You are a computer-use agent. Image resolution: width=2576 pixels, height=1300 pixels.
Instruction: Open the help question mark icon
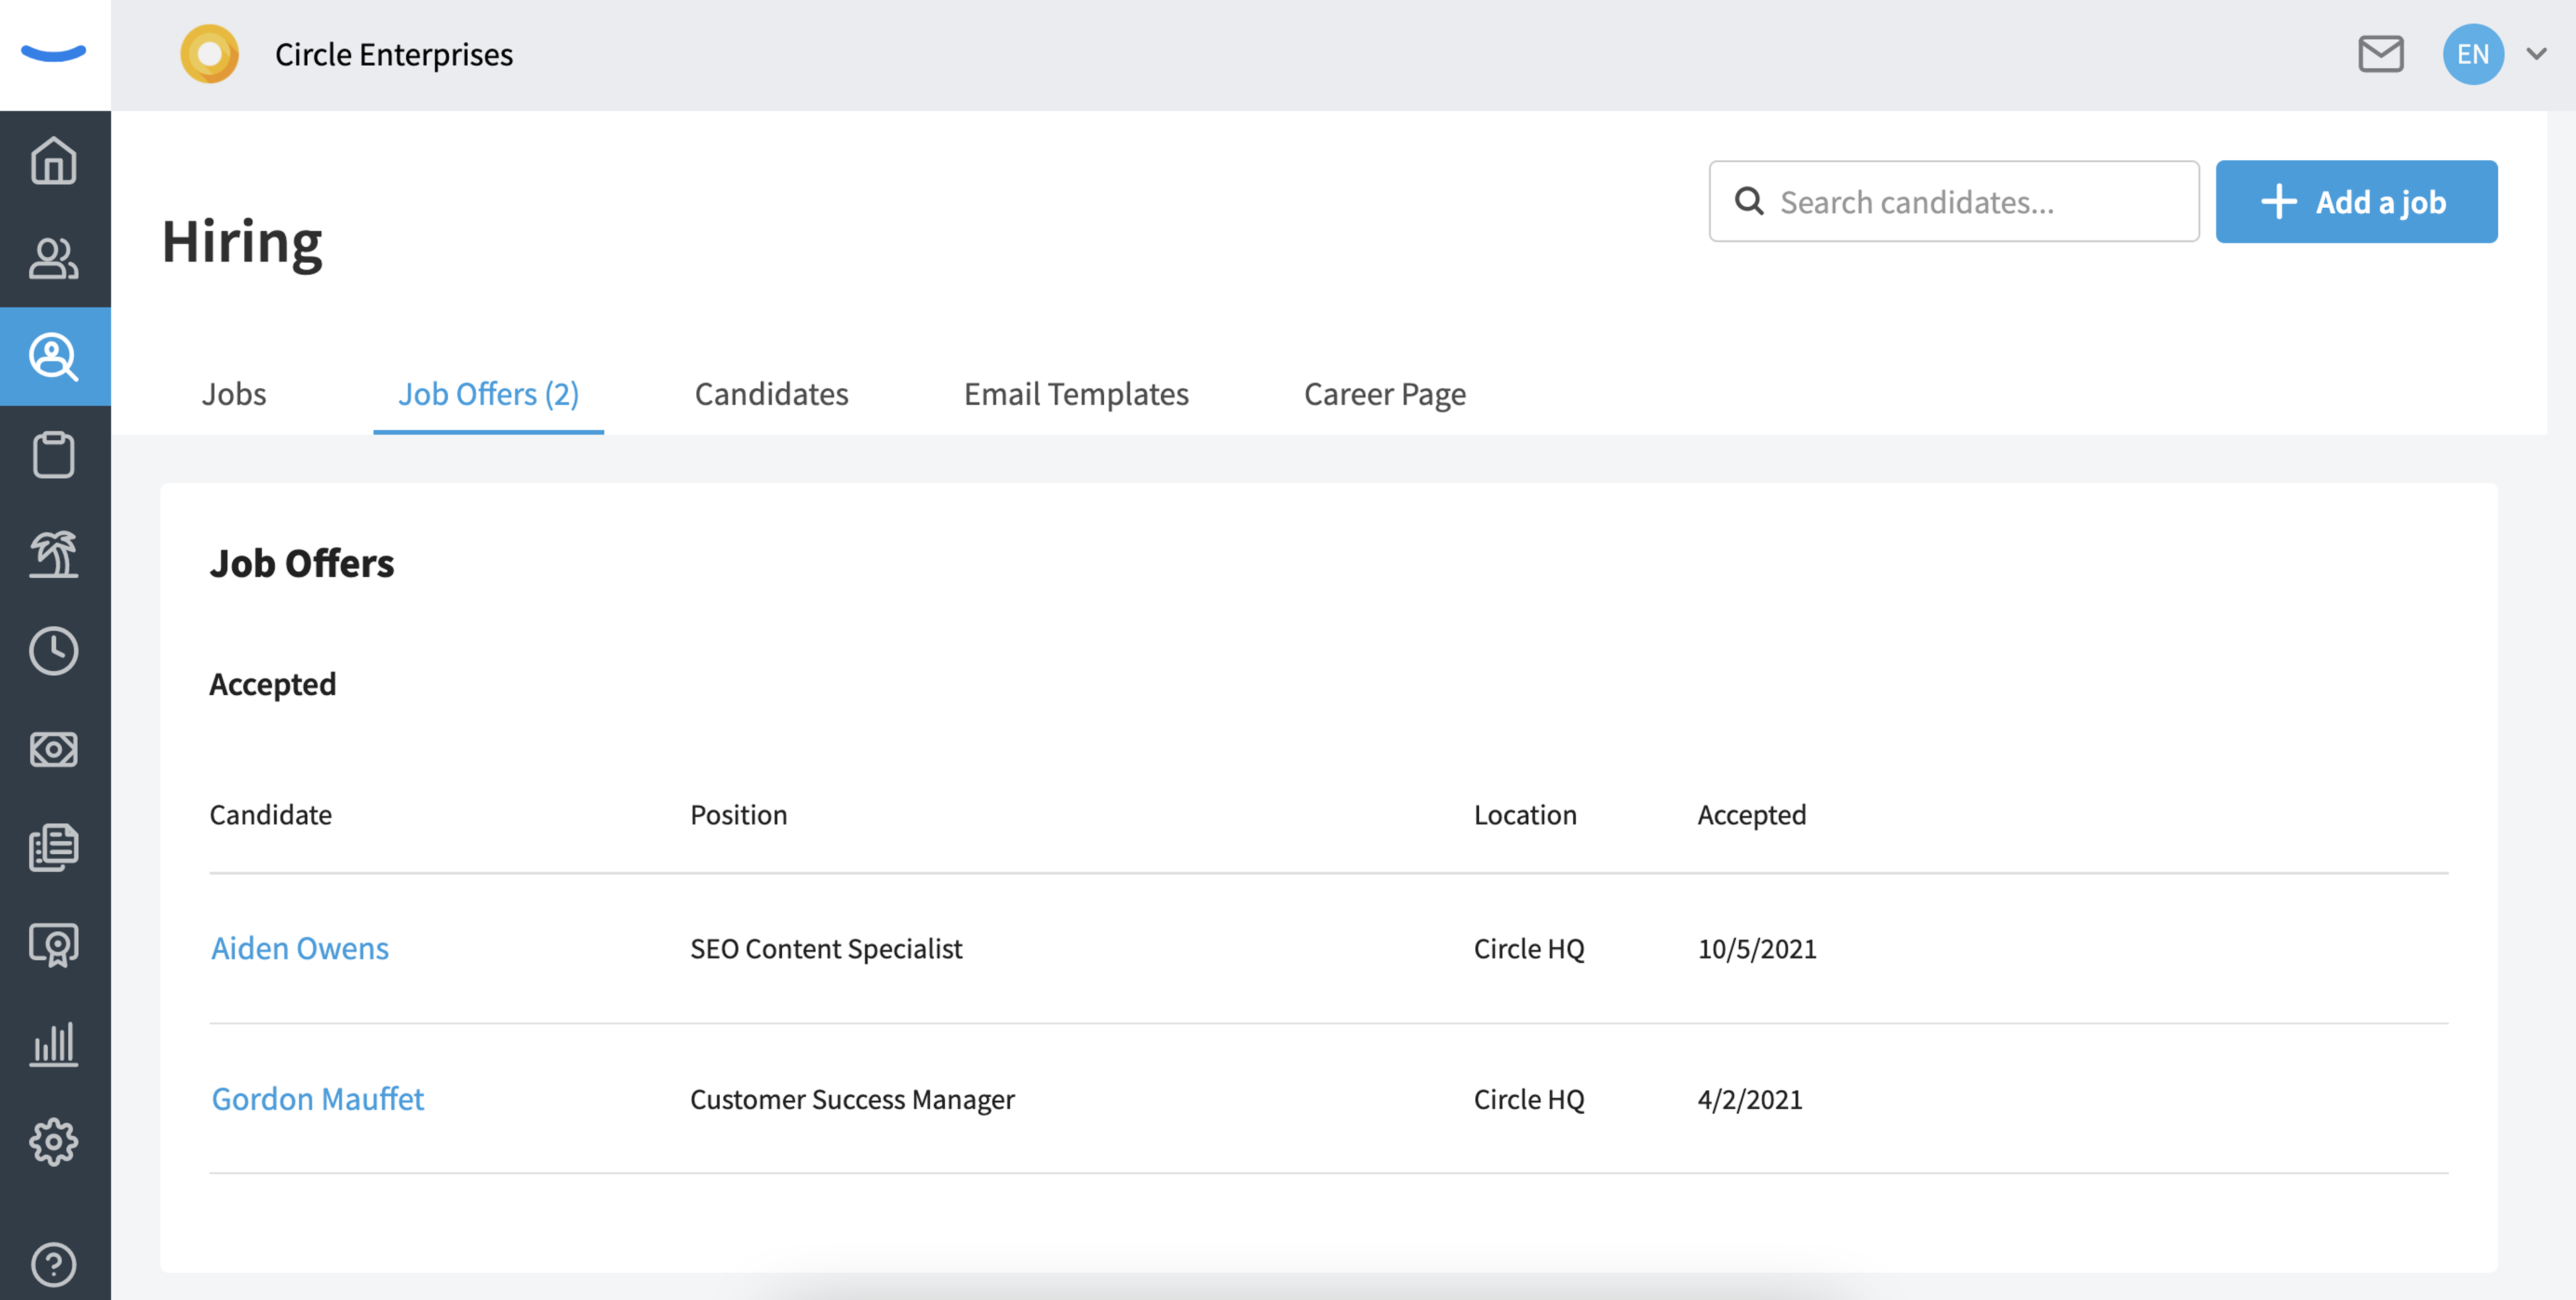tap(54, 1264)
